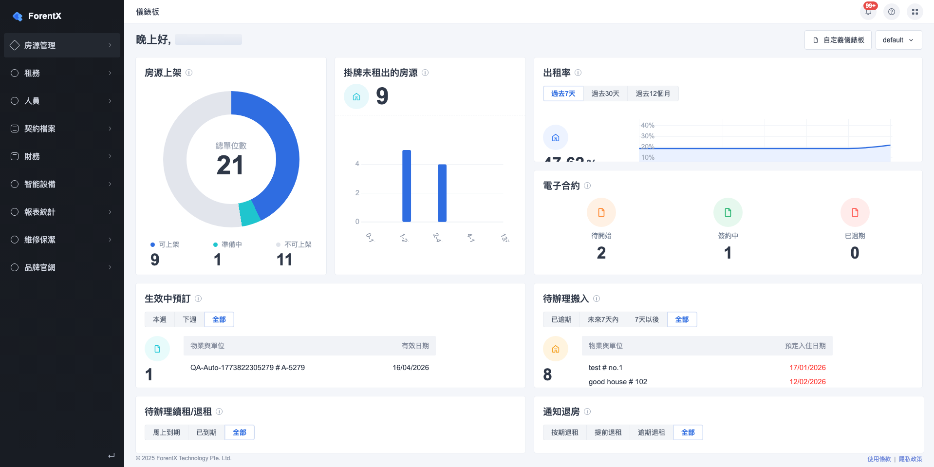Expand 財務 sidebar menu
This screenshot has height=467, width=934.
point(62,156)
